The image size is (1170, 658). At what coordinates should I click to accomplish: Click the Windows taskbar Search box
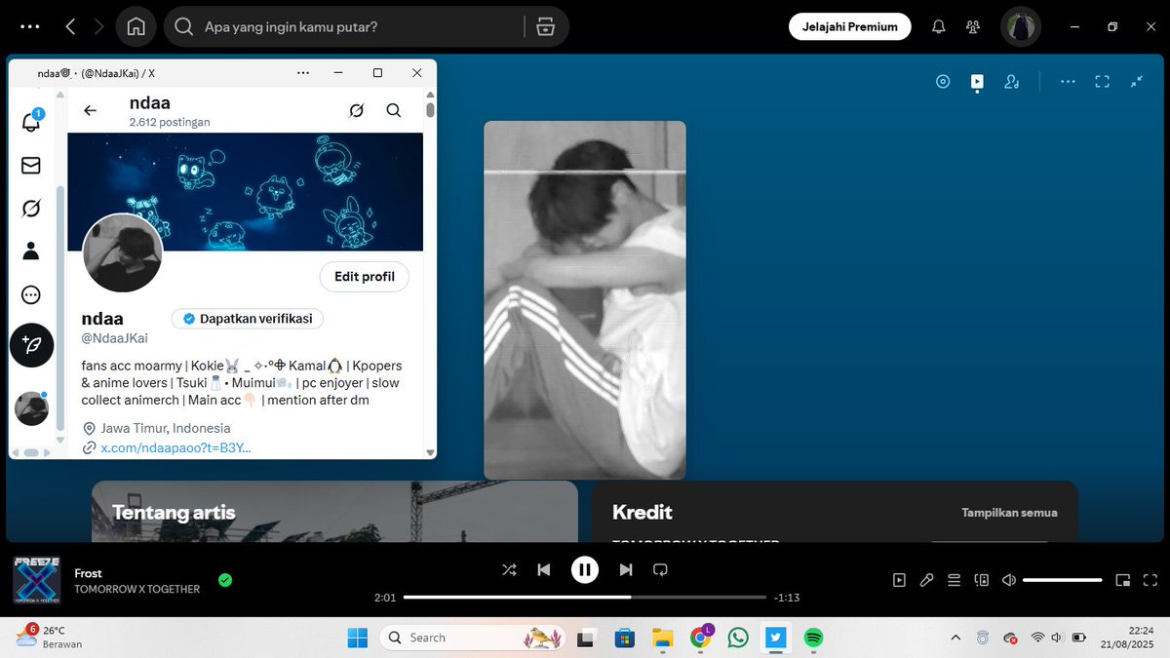click(x=473, y=638)
